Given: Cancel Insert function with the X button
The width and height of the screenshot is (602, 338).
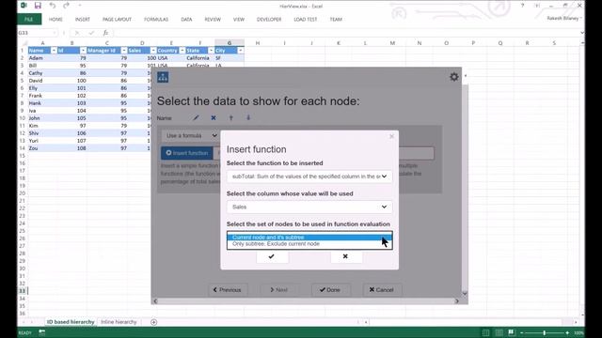Looking at the screenshot, I should [x=345, y=256].
